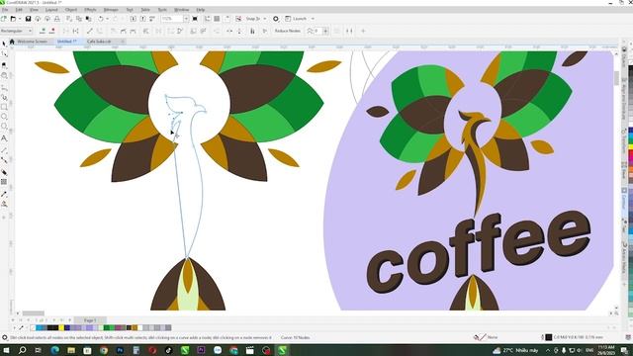Image resolution: width=633 pixels, height=356 pixels.
Task: Open the Effects menu
Action: tap(90, 10)
